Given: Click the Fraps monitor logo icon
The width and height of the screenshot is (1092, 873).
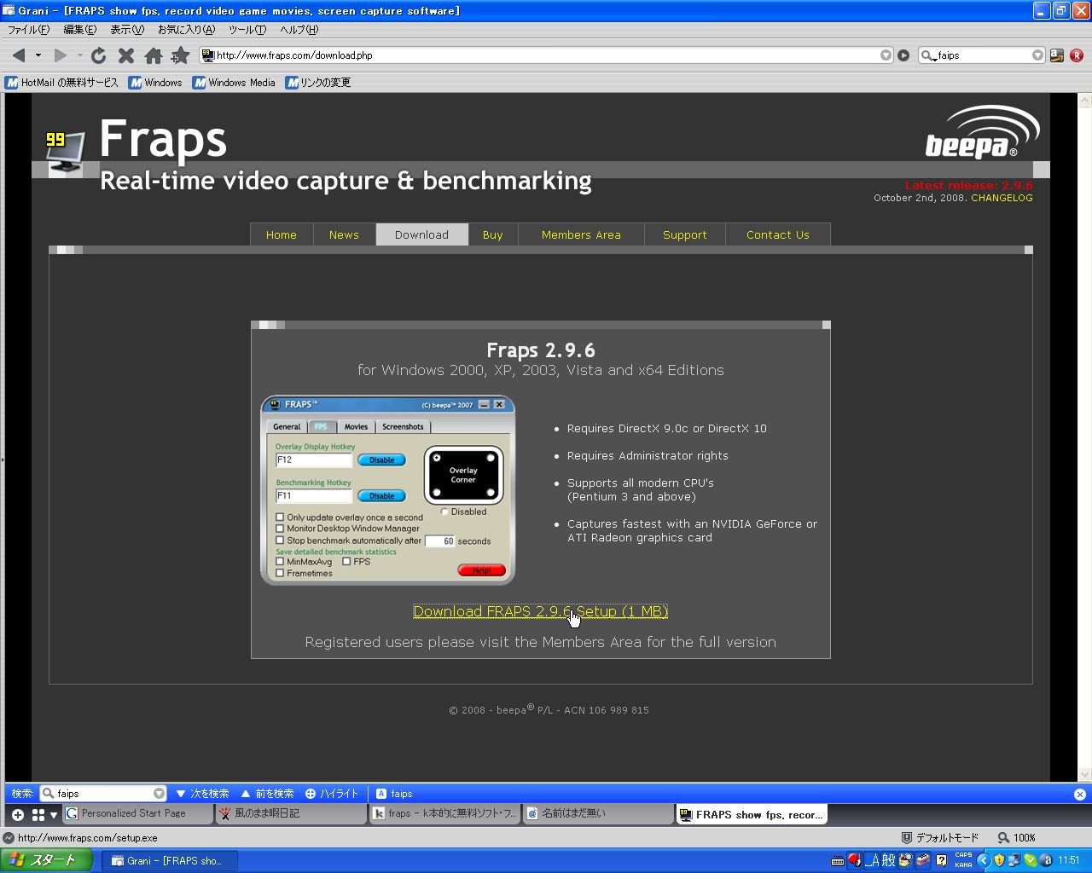Looking at the screenshot, I should click(66, 153).
